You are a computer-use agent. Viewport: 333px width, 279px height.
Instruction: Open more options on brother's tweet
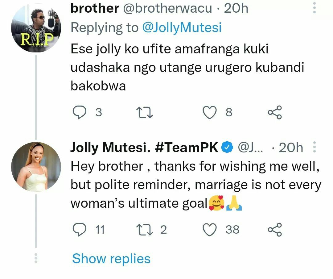pos(314,7)
